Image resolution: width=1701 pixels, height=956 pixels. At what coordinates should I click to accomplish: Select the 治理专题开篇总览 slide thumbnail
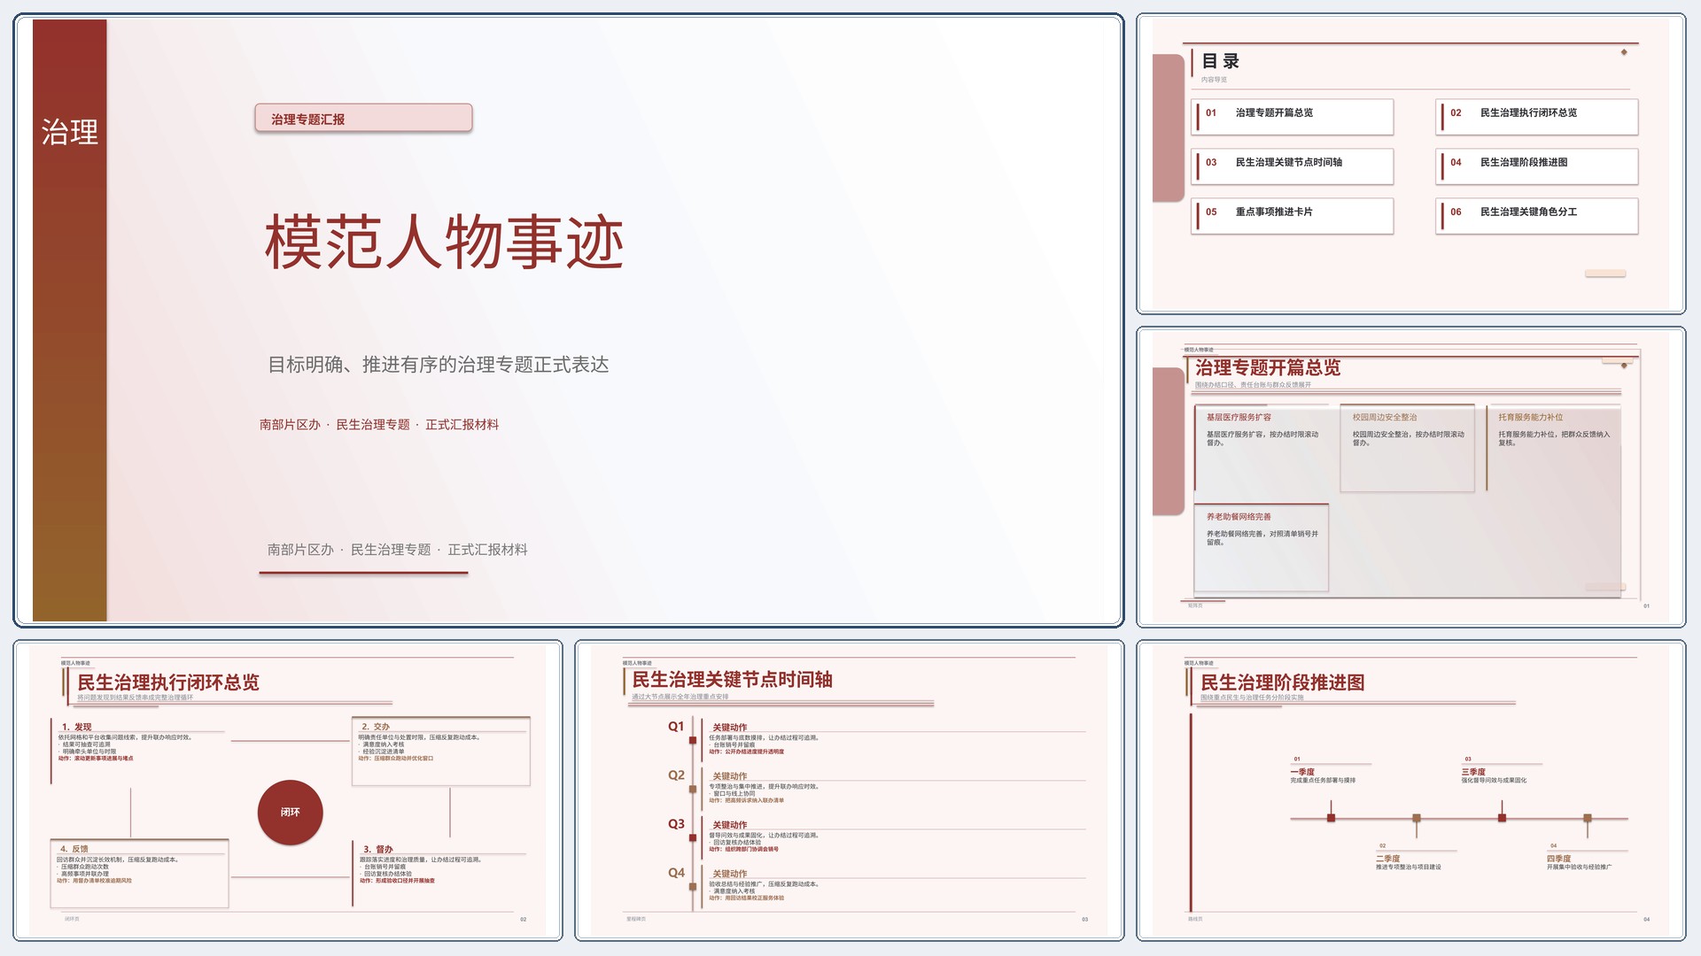[x=1410, y=477]
